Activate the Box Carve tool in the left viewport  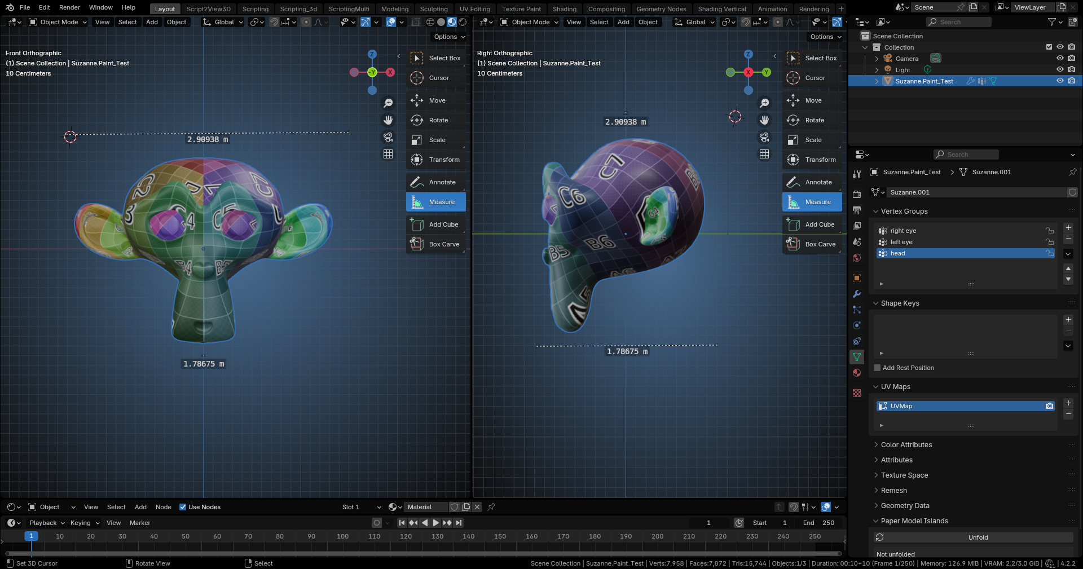[435, 244]
